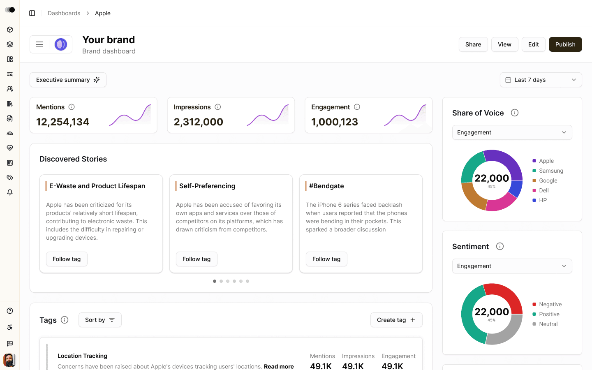592x370 pixels.
Task: Open the Executive summary
Action: click(68, 80)
